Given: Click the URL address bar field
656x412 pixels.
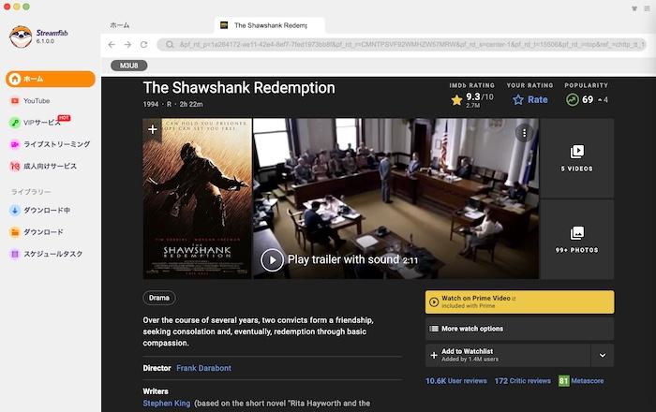Looking at the screenshot, I should click(402, 44).
